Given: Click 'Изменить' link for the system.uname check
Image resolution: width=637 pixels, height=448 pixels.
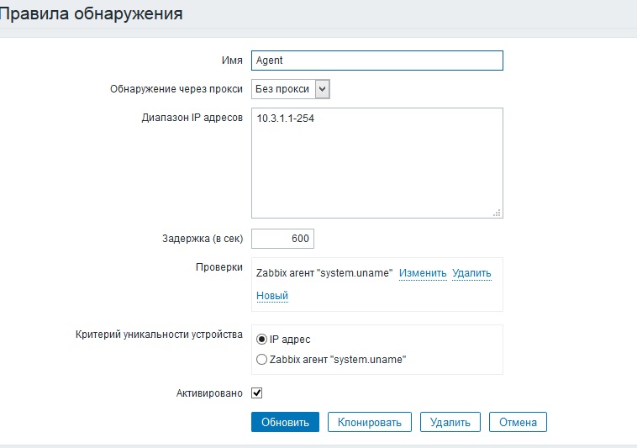Looking at the screenshot, I should (x=422, y=273).
